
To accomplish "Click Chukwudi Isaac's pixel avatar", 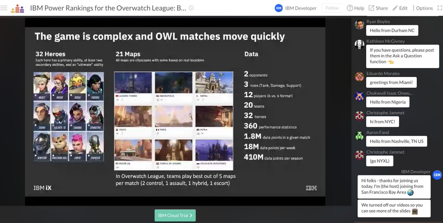I will tap(359, 96).
